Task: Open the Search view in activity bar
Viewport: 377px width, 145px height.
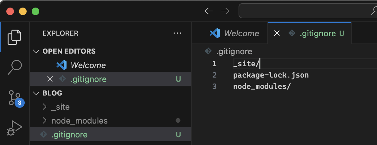Action: tap(15, 67)
